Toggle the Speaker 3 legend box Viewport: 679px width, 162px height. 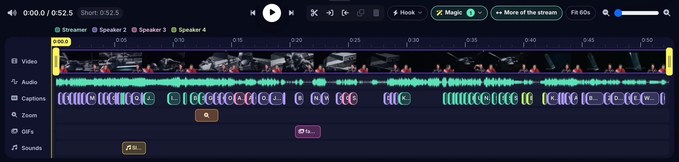click(134, 30)
